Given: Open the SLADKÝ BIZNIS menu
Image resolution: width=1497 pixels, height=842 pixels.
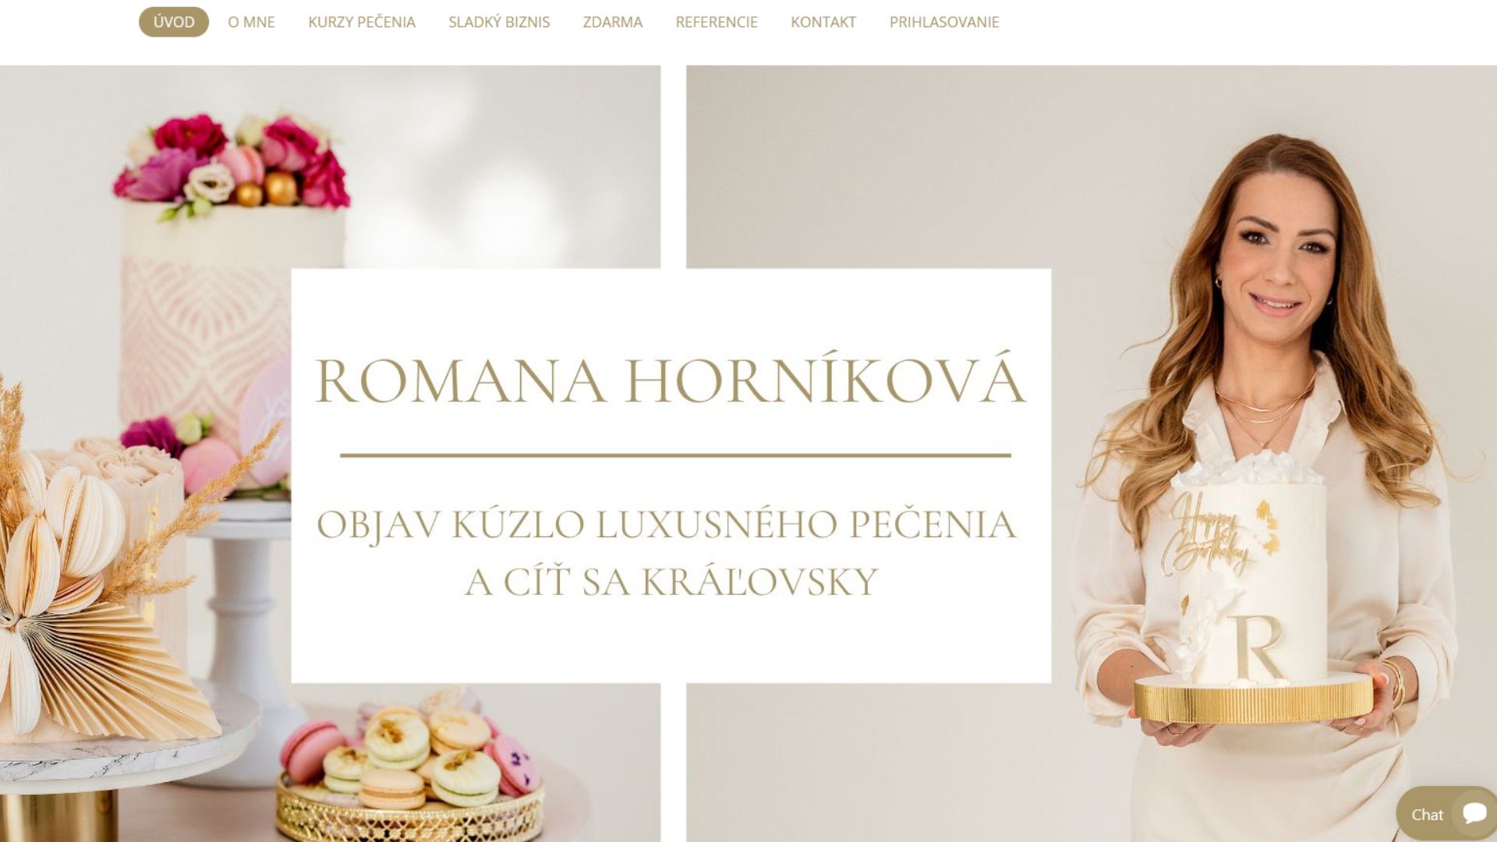Looking at the screenshot, I should click(499, 22).
